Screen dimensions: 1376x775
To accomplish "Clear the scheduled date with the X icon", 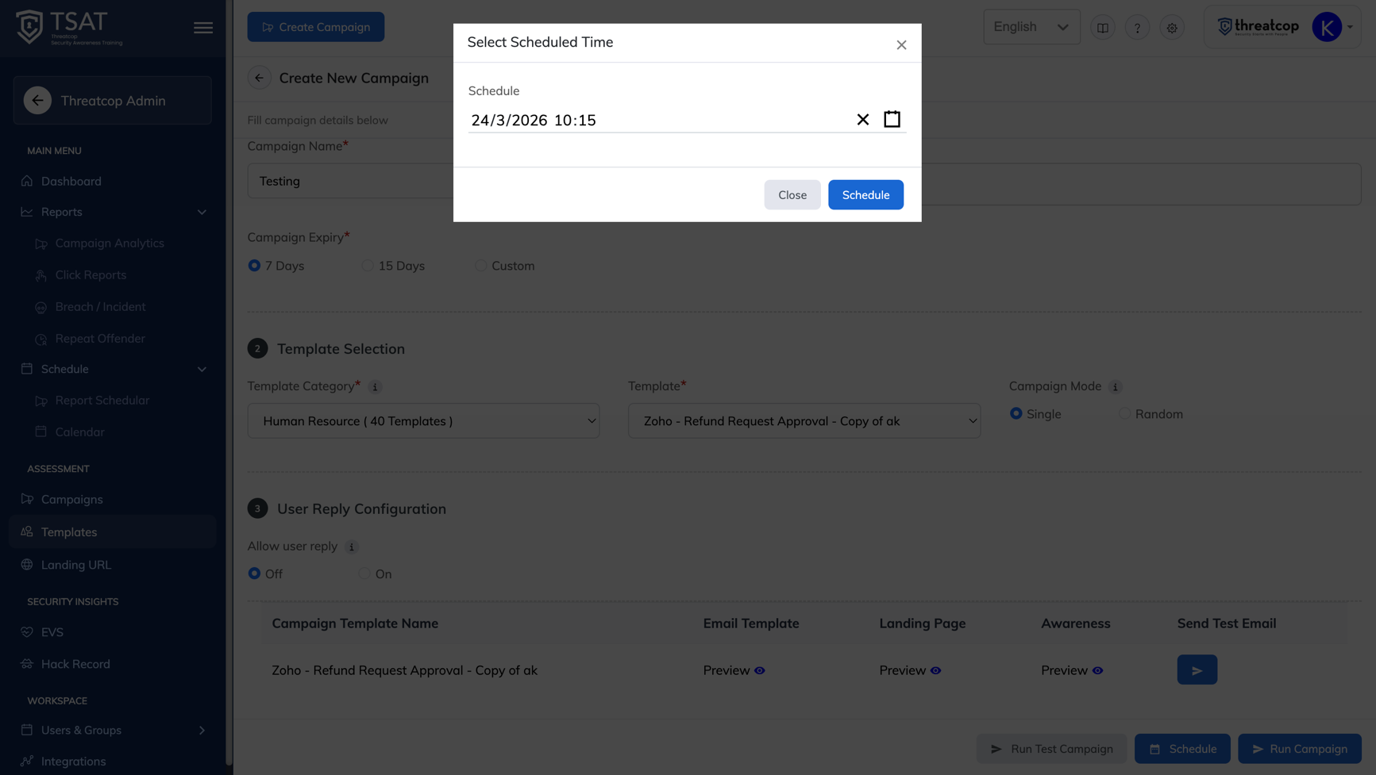I will [x=862, y=119].
